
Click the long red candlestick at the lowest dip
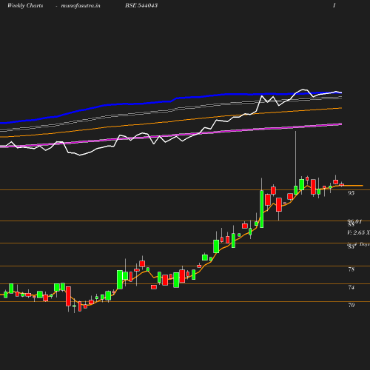[68, 296]
